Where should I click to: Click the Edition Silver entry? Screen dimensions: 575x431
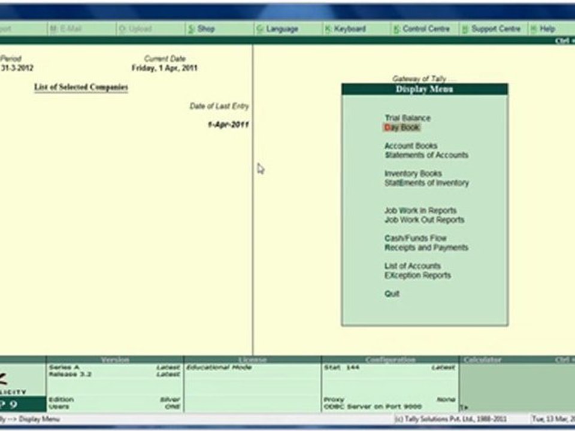click(114, 399)
